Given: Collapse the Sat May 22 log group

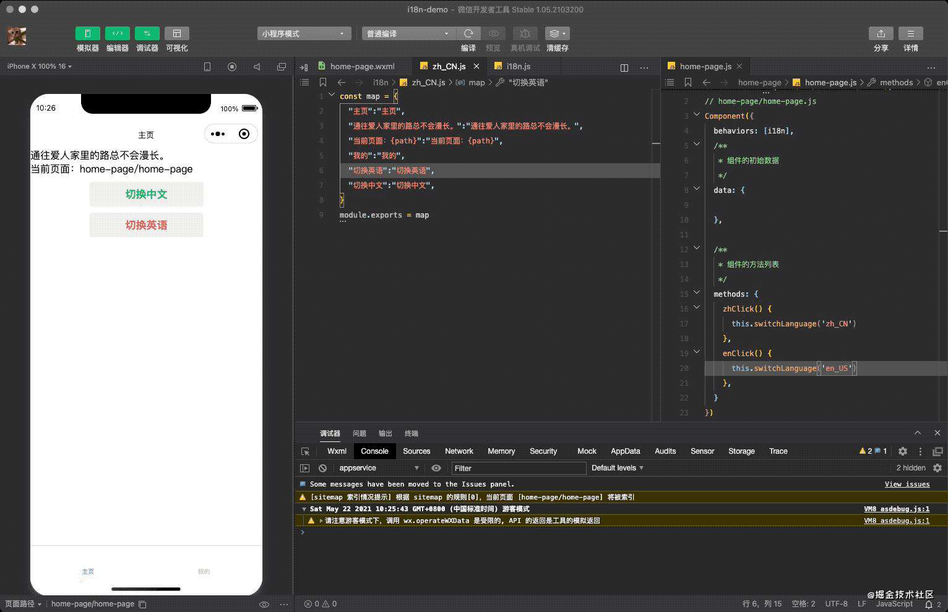Looking at the screenshot, I should pos(304,509).
